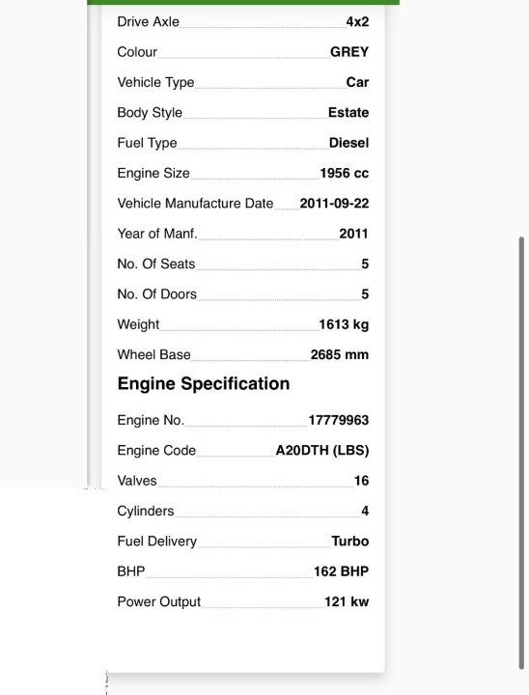Click the Fuel Type Diesel value
The height and width of the screenshot is (695, 529).
click(x=349, y=143)
